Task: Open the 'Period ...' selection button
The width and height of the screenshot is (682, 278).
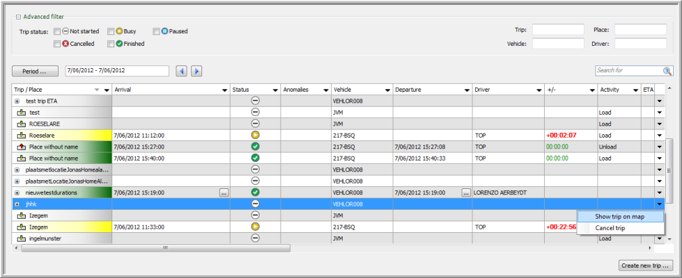Action: [x=35, y=71]
